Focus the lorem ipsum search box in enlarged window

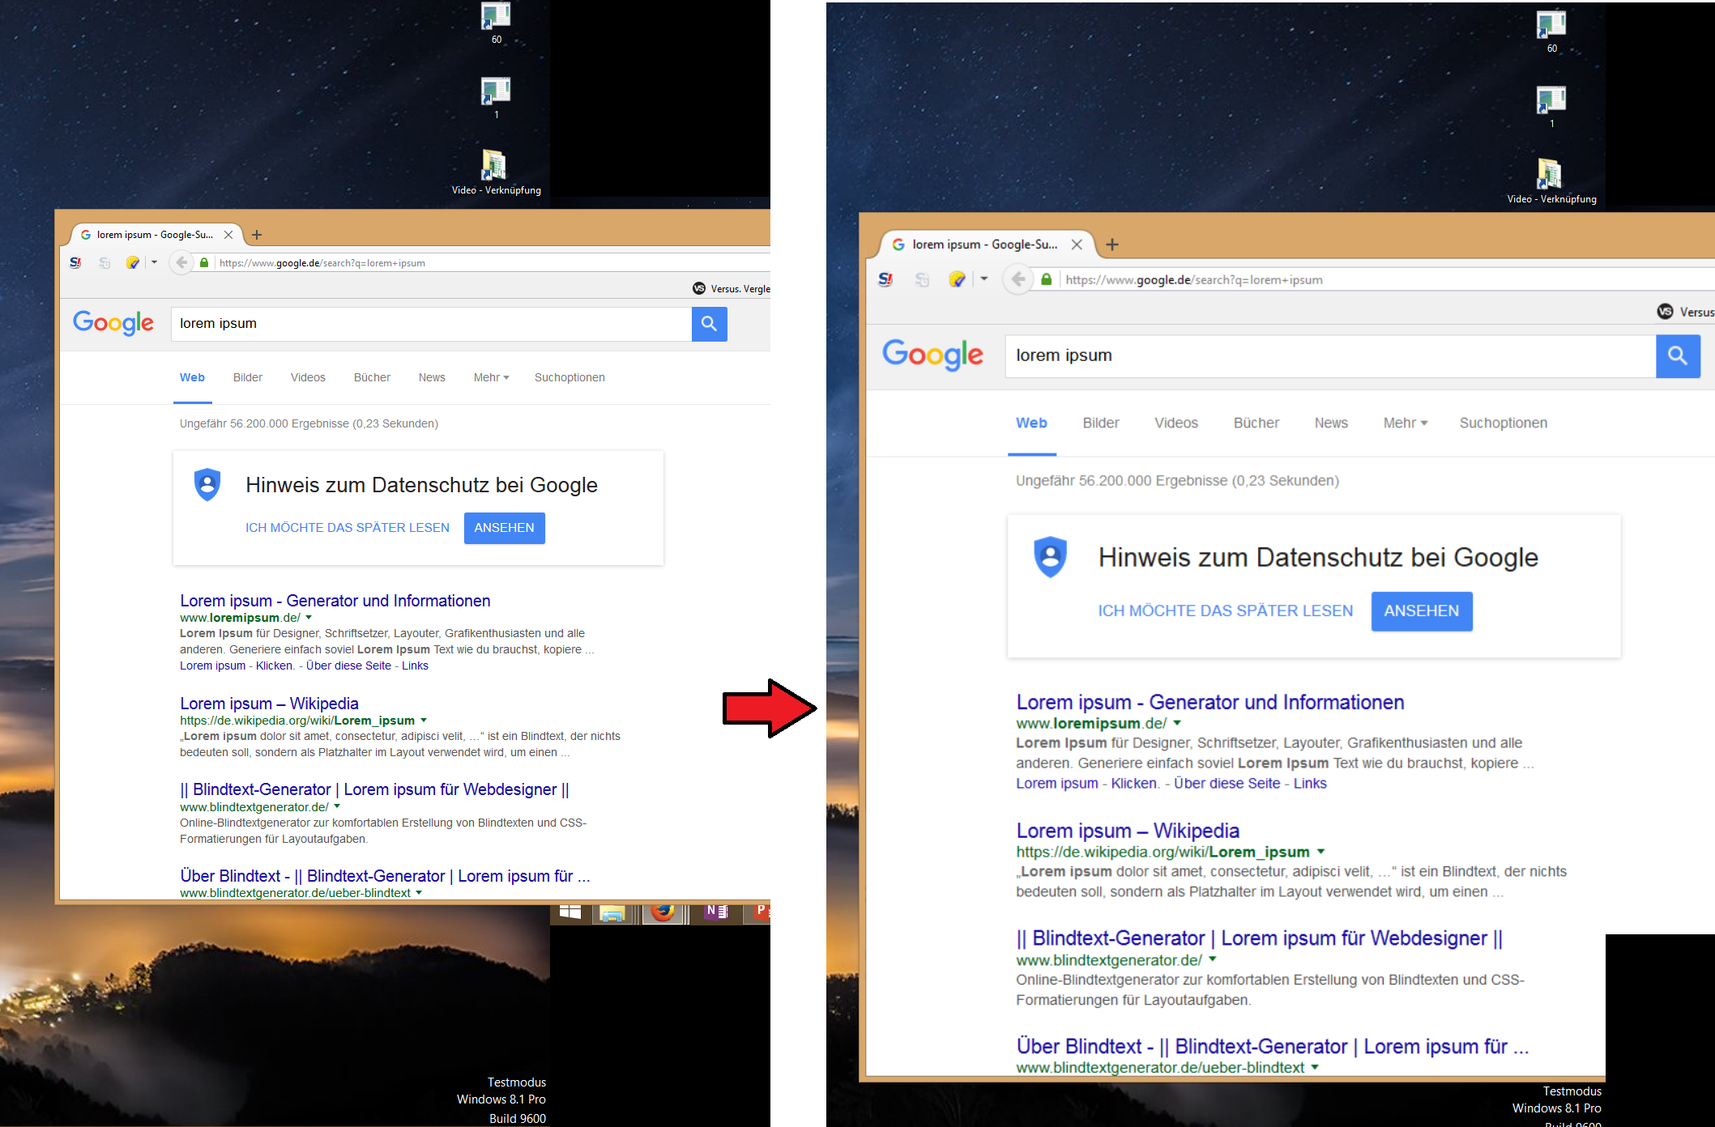pyautogui.click(x=1330, y=355)
